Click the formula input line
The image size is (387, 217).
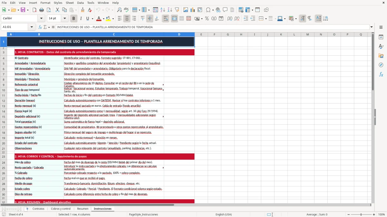[x=213, y=27]
